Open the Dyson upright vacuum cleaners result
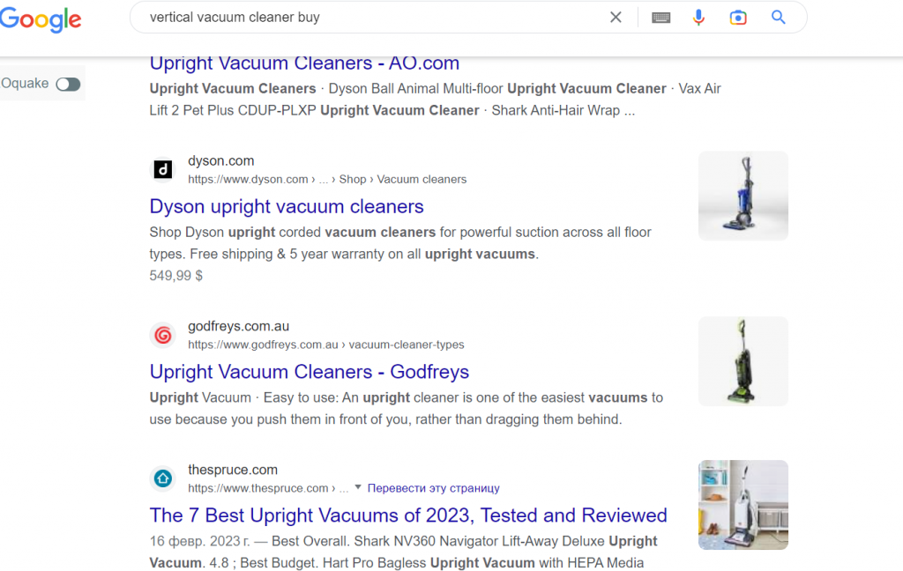This screenshot has width=903, height=571. click(x=287, y=206)
